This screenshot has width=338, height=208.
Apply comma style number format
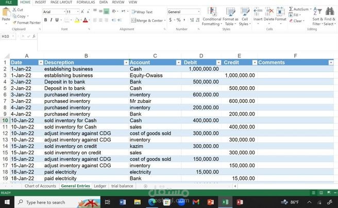point(184,20)
